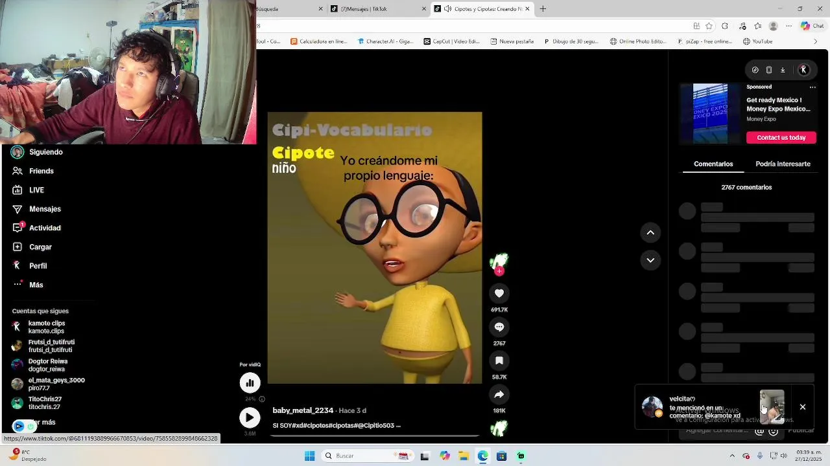Open taskbar clock and date
This screenshot has height=466, width=830.
(809, 456)
